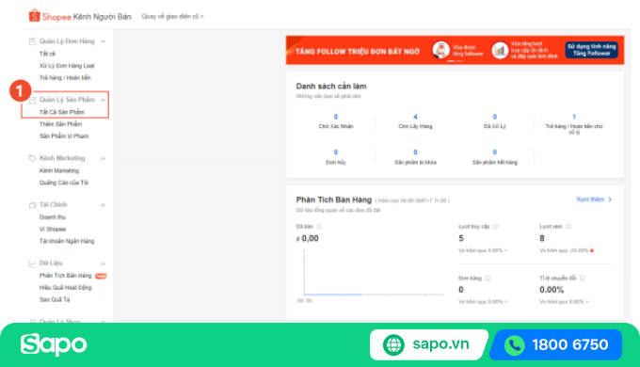This screenshot has height=367, width=640.
Task: Open Hiệu Quả Hoạt Động
Action: coord(65,287)
